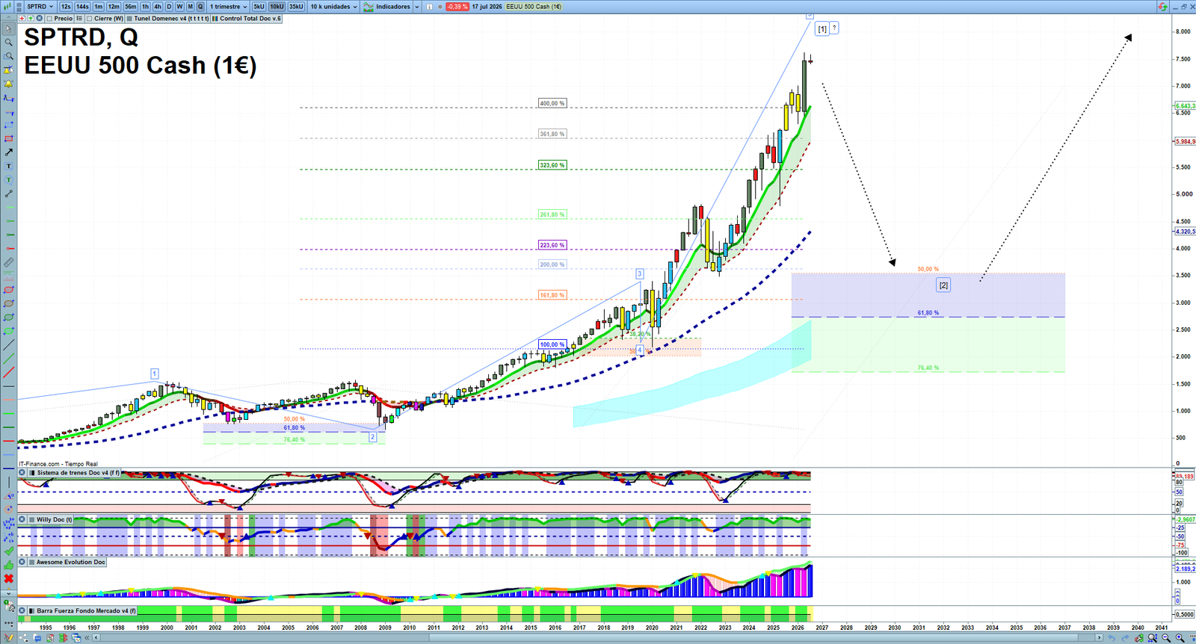Click the 5kU units button
This screenshot has width=1196, height=644.
coord(259,7)
